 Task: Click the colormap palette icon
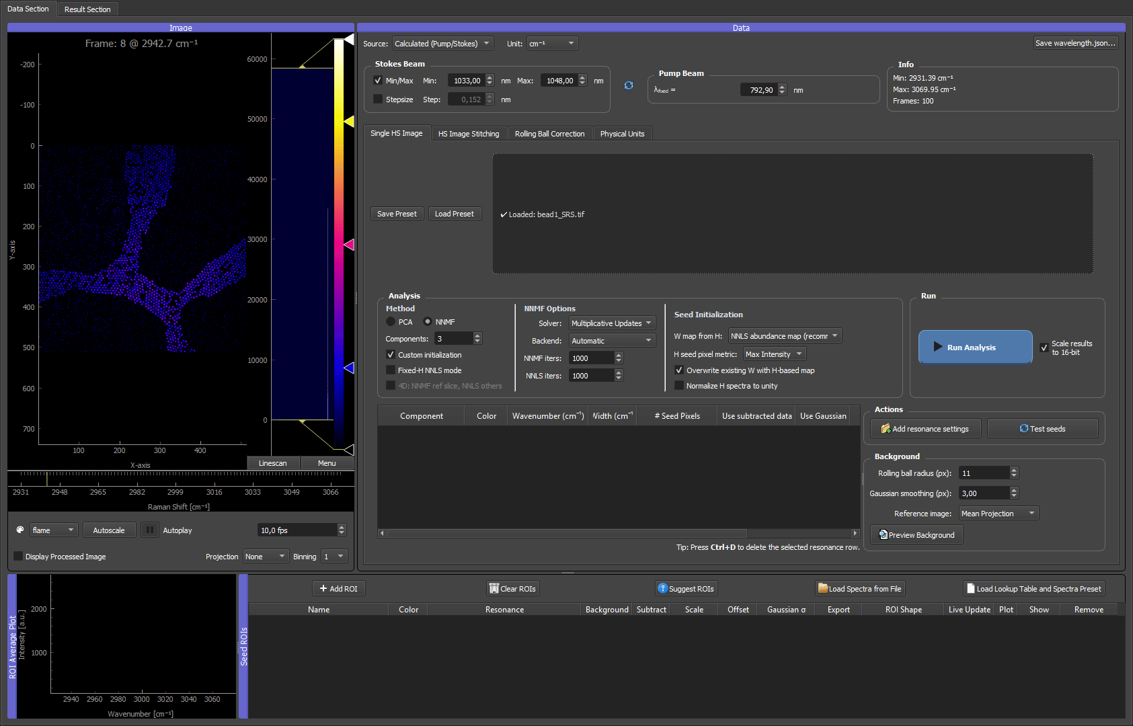click(20, 530)
